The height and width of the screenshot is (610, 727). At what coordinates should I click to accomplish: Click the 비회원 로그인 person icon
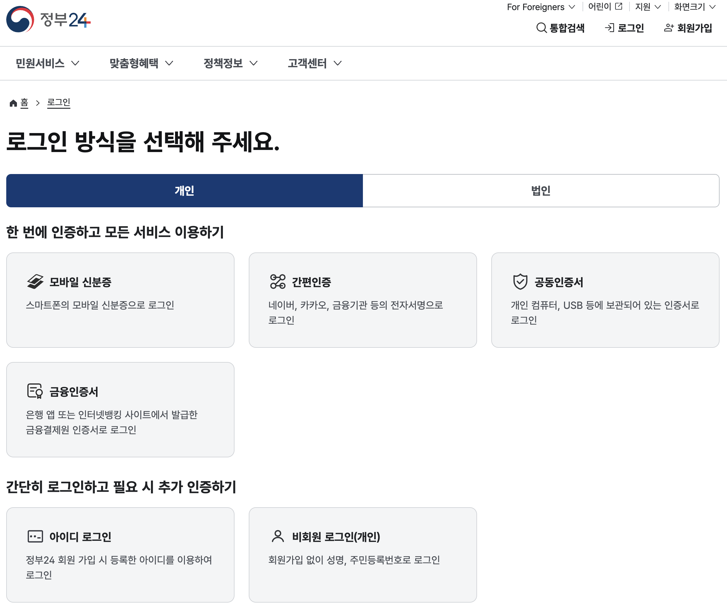tap(278, 536)
